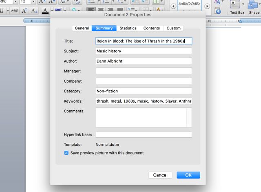Image resolution: width=261 pixels, height=192 pixels.
Task: Open the Columns dropdown arrow
Action: click(x=161, y=1)
